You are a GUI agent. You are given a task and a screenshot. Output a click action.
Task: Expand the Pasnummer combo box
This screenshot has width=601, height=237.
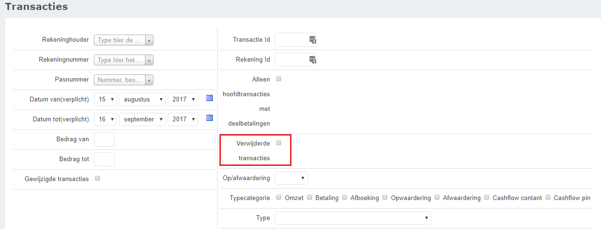coord(149,80)
